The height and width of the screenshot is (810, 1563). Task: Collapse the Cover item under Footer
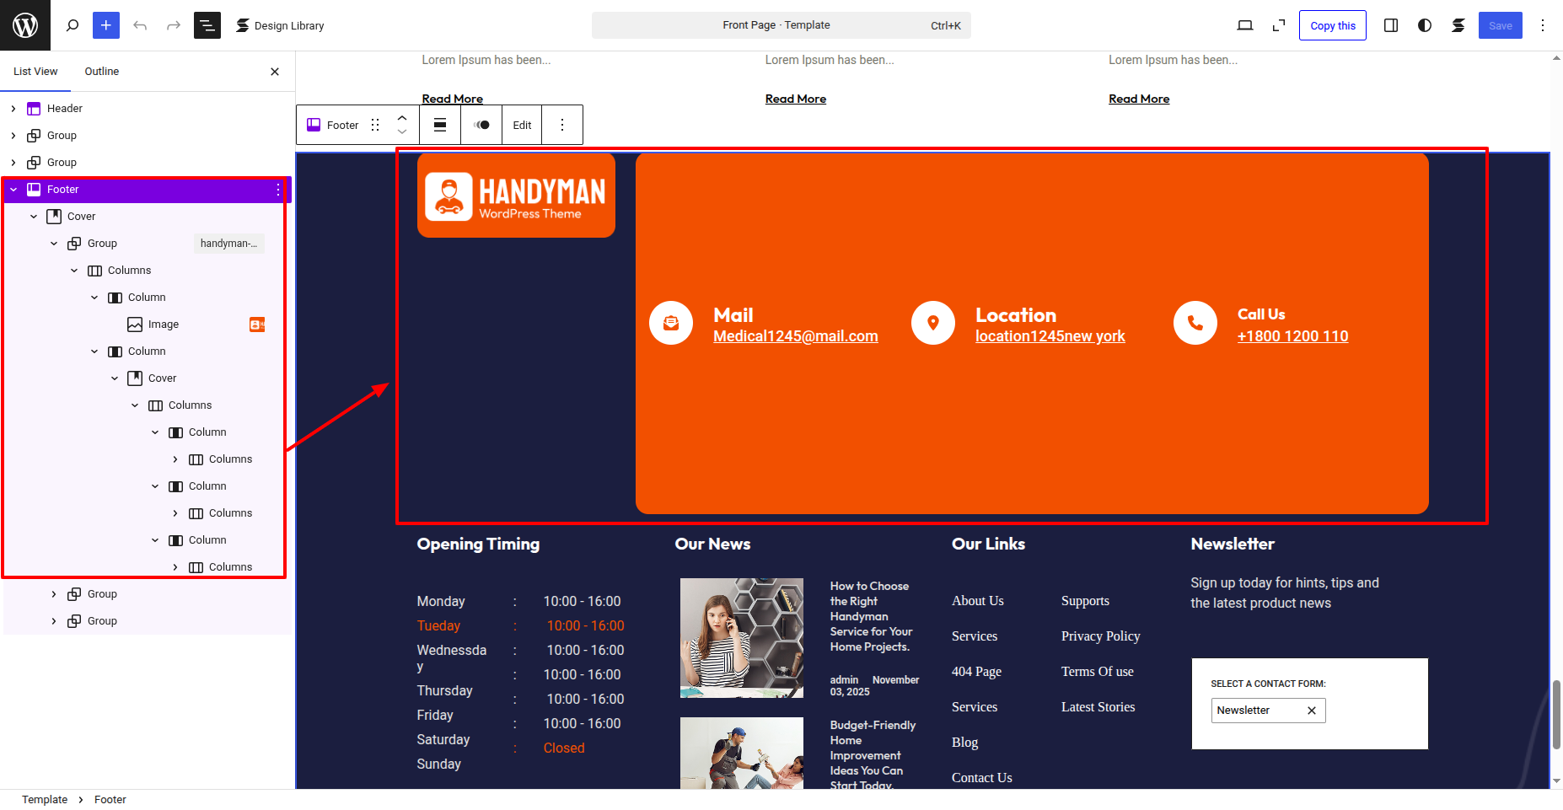click(34, 217)
